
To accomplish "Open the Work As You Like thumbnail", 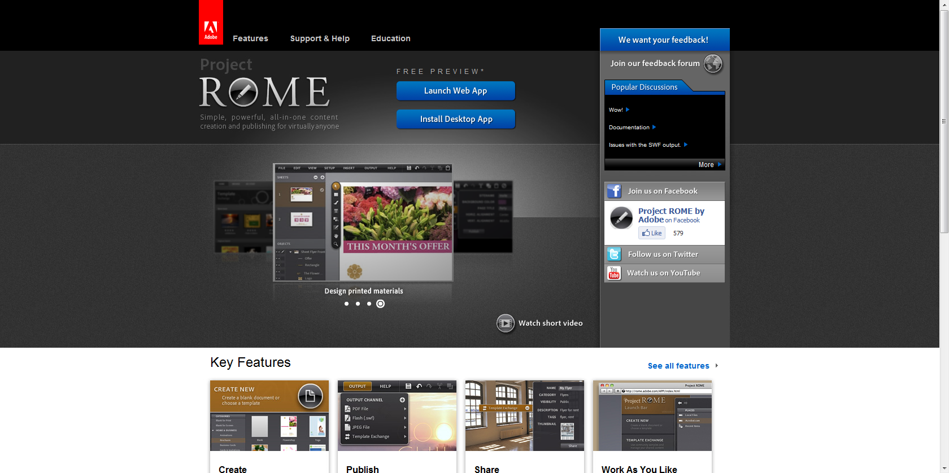I will [x=652, y=415].
